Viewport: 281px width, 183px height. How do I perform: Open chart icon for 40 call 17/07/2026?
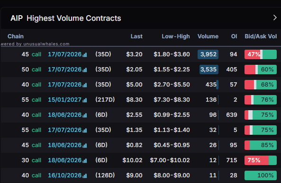click(x=85, y=85)
